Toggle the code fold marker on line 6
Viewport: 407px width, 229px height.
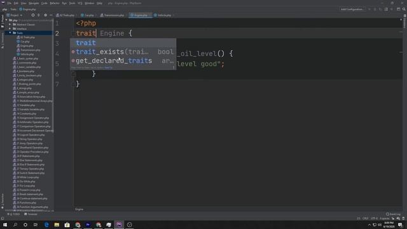74,74
